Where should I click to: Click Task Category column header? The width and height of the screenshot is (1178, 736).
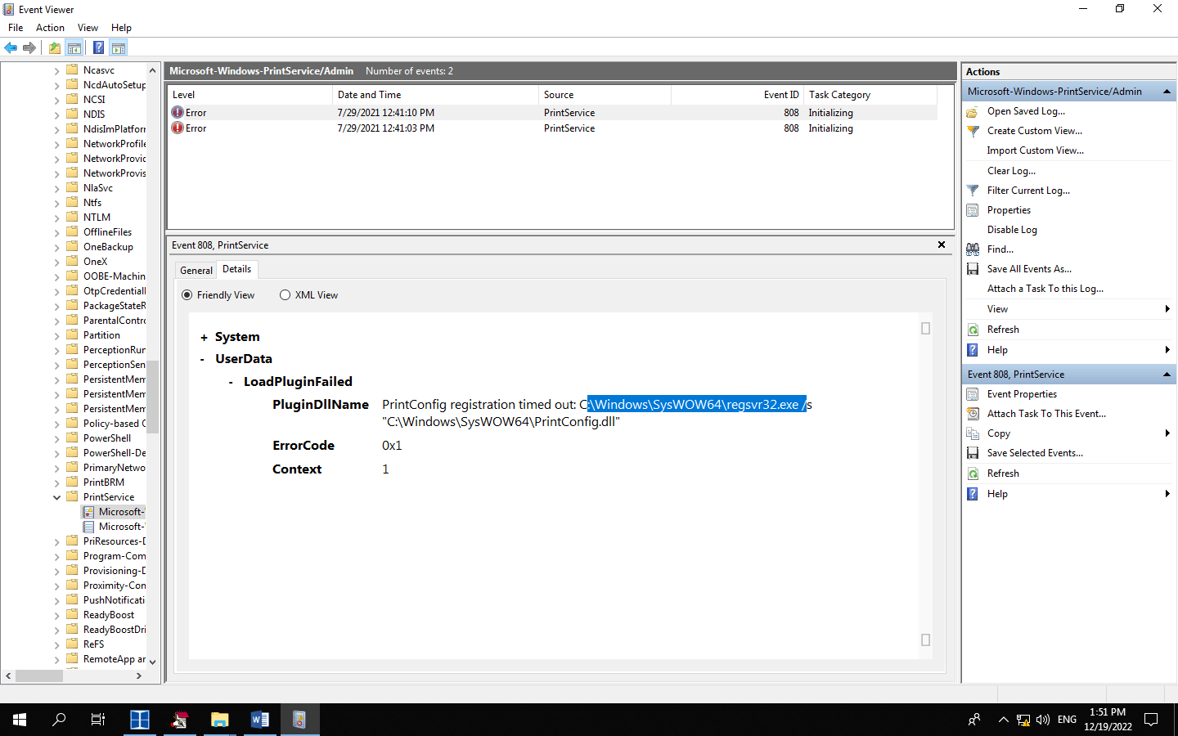coord(870,95)
